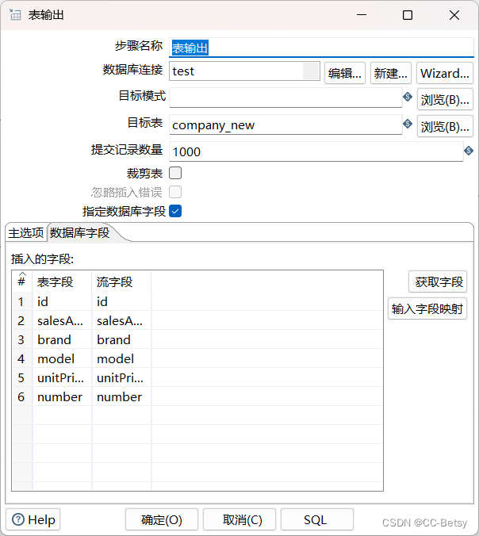This screenshot has height=536, width=479.
Task: Sort by the # column header
Action: [x=22, y=281]
